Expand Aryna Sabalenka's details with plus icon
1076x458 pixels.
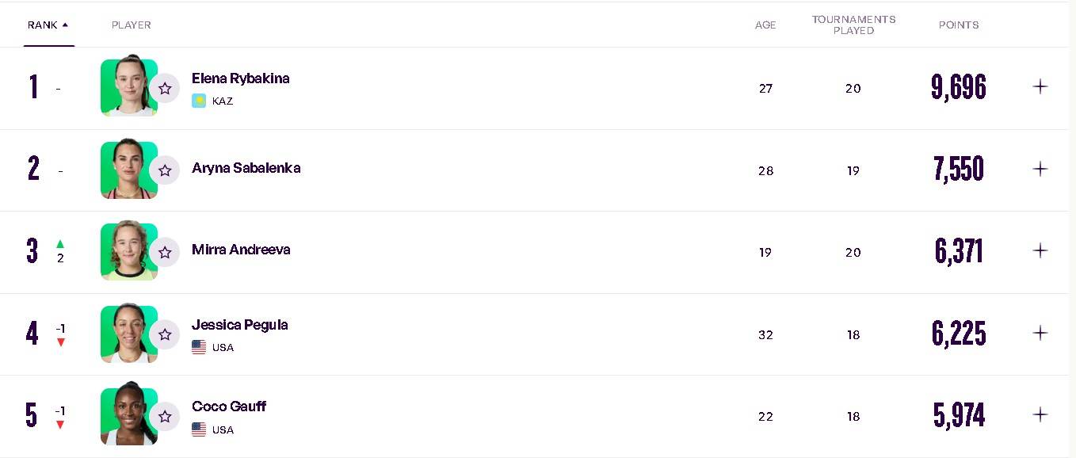coord(1040,169)
